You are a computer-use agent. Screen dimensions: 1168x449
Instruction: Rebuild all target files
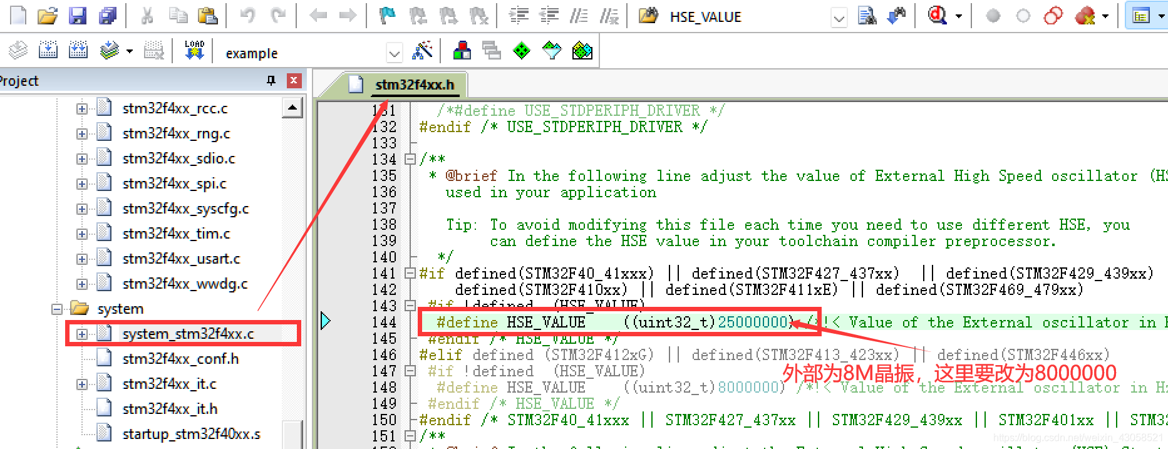(x=78, y=50)
